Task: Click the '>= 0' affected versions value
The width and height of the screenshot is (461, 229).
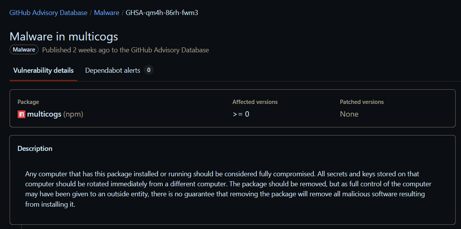Action: [x=241, y=114]
